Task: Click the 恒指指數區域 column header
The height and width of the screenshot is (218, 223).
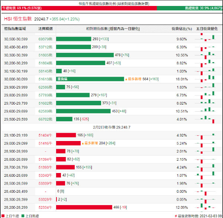Action: (15, 29)
